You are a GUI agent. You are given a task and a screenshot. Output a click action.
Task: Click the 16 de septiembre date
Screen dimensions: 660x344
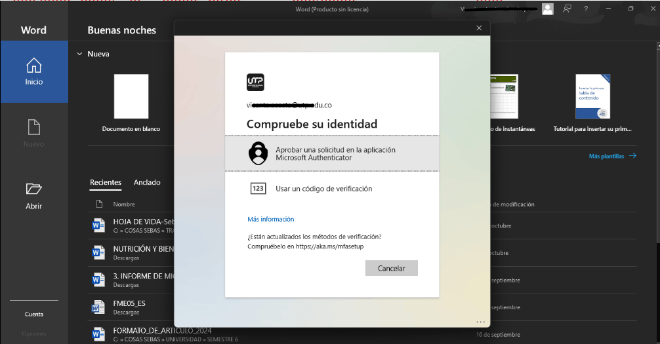coord(499,335)
